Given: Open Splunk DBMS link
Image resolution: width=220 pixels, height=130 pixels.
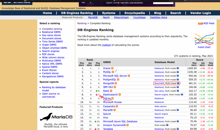Looking at the screenshot, I should [107, 114].
